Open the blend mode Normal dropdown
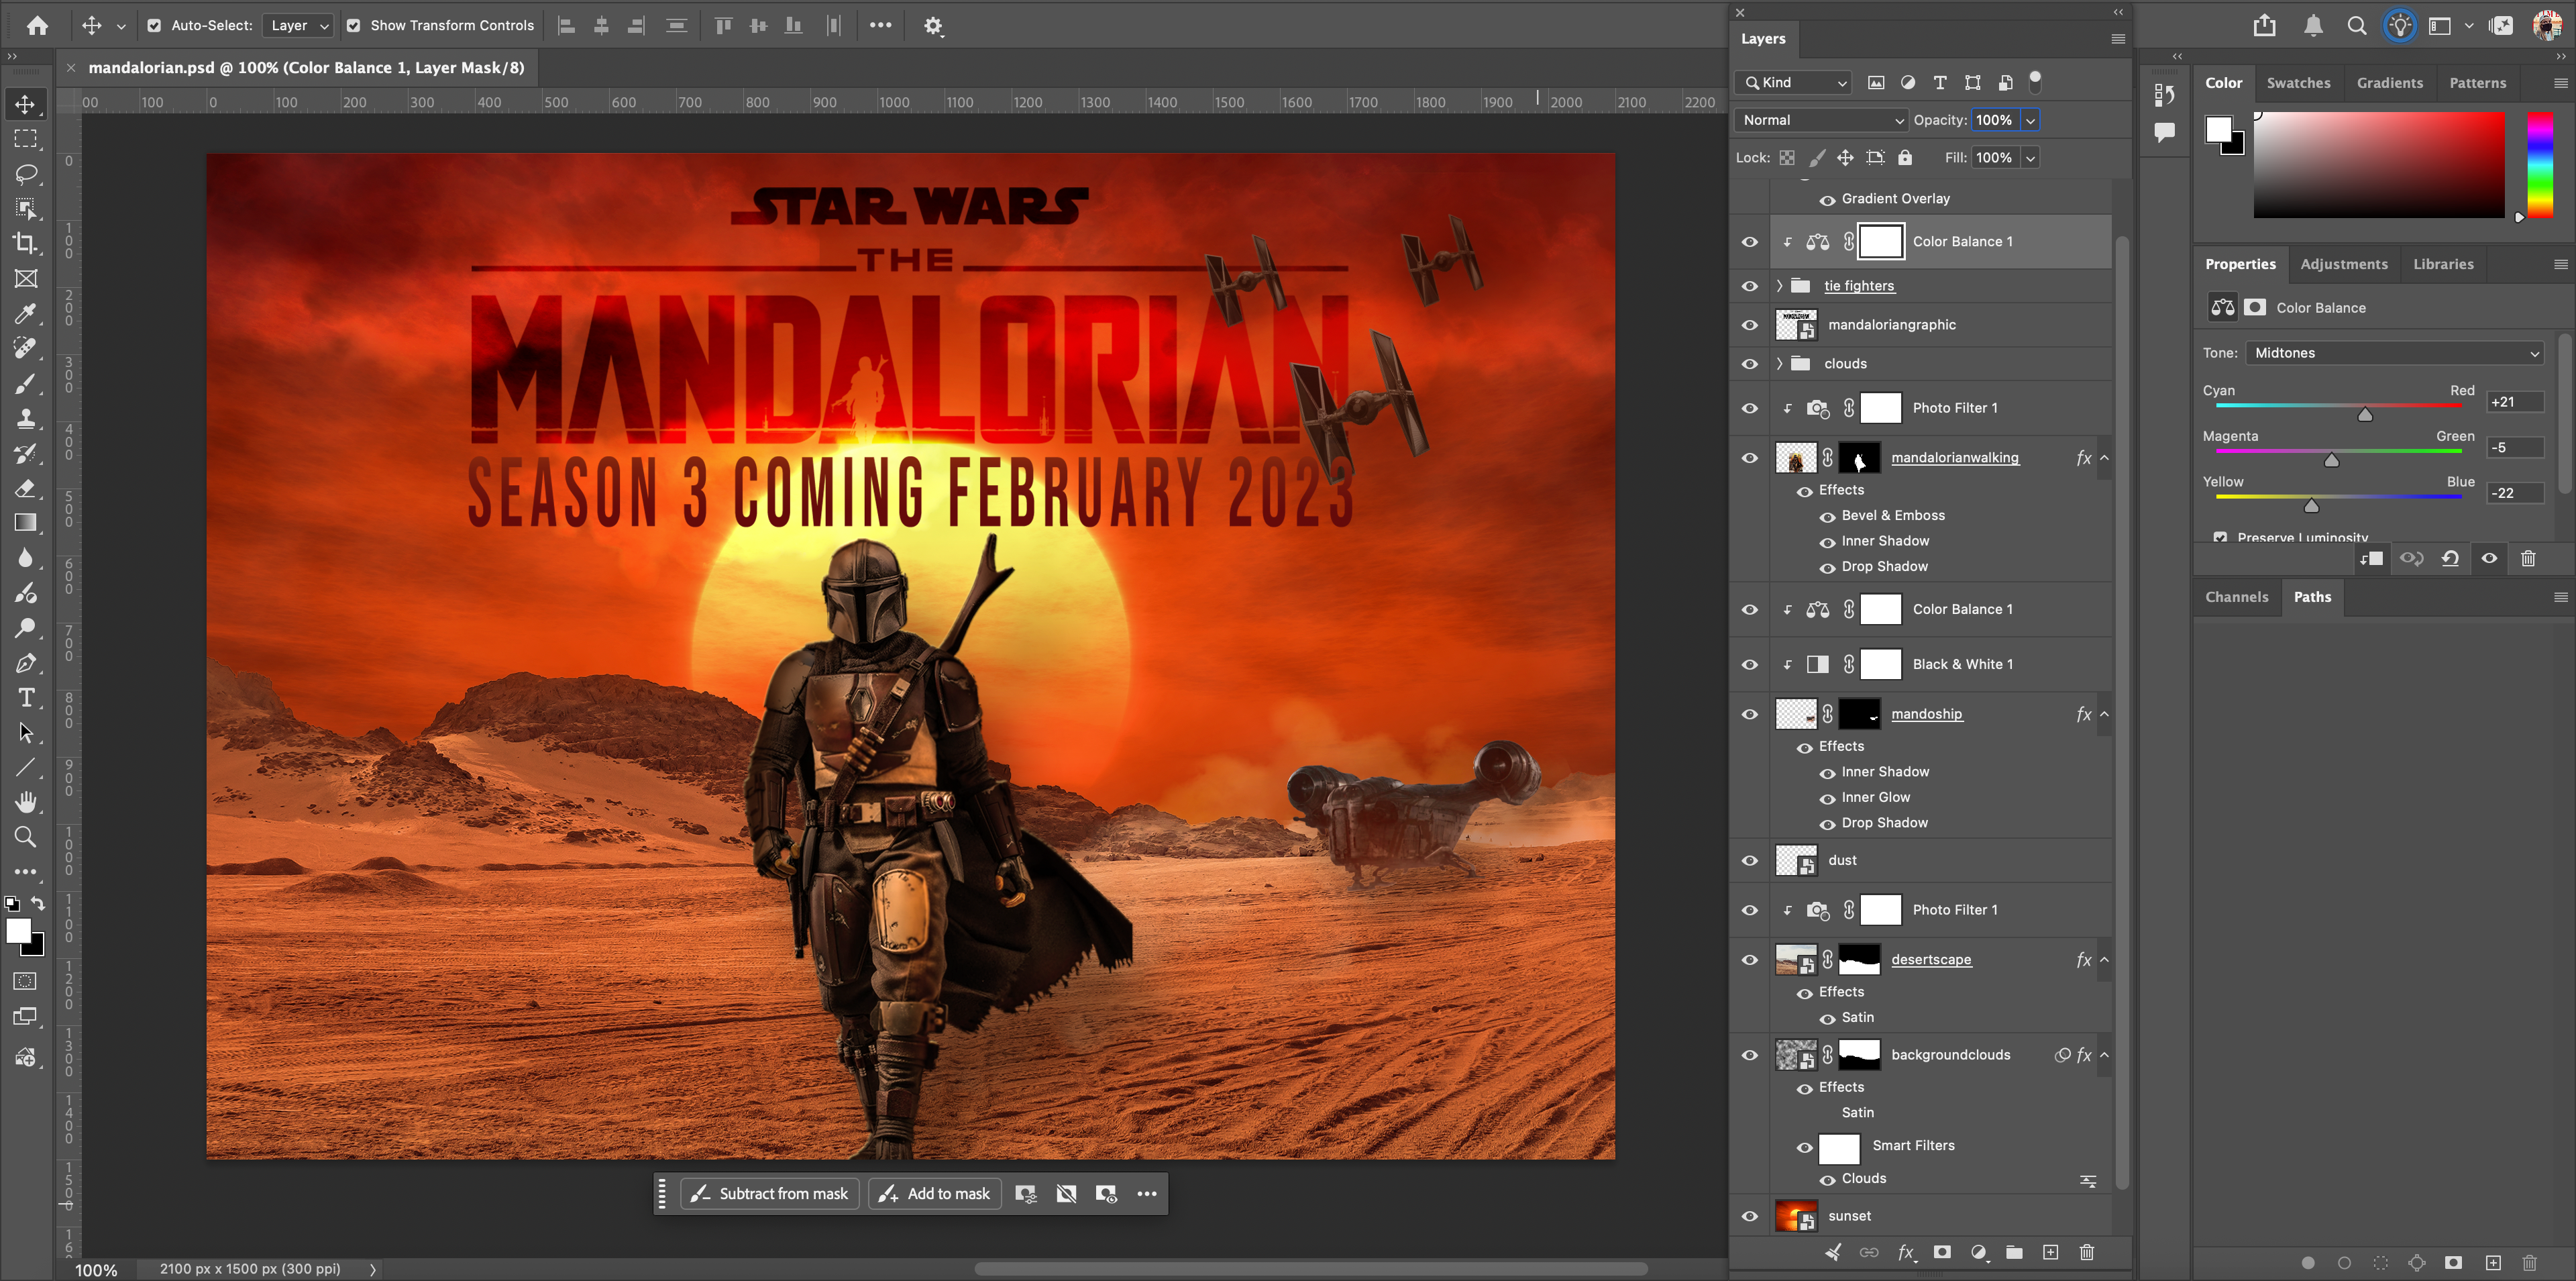This screenshot has height=1281, width=2576. tap(1821, 120)
